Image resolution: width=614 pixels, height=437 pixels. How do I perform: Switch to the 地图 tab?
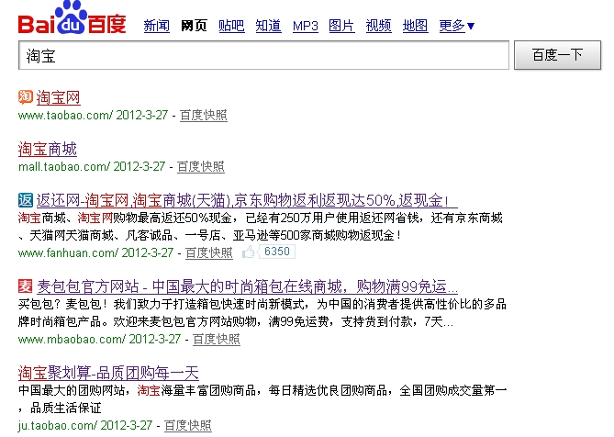pyautogui.click(x=415, y=26)
